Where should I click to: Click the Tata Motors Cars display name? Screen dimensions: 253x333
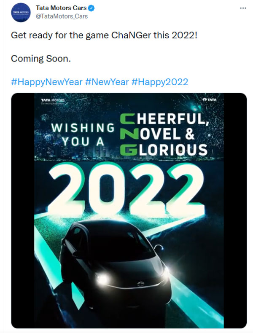pos(61,8)
